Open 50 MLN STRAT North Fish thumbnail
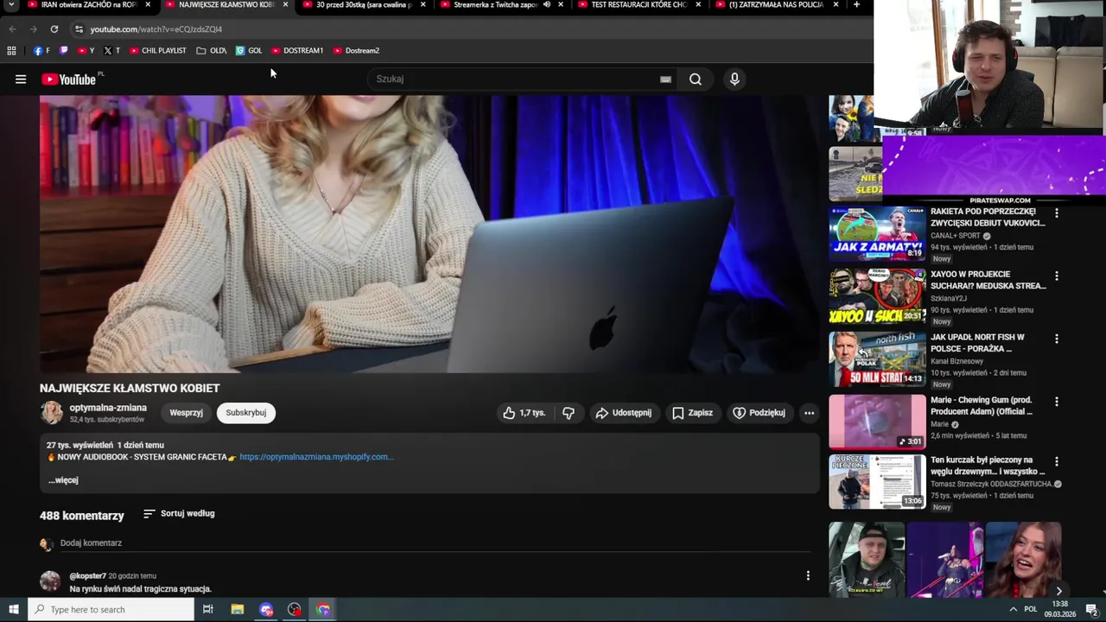 (x=877, y=359)
